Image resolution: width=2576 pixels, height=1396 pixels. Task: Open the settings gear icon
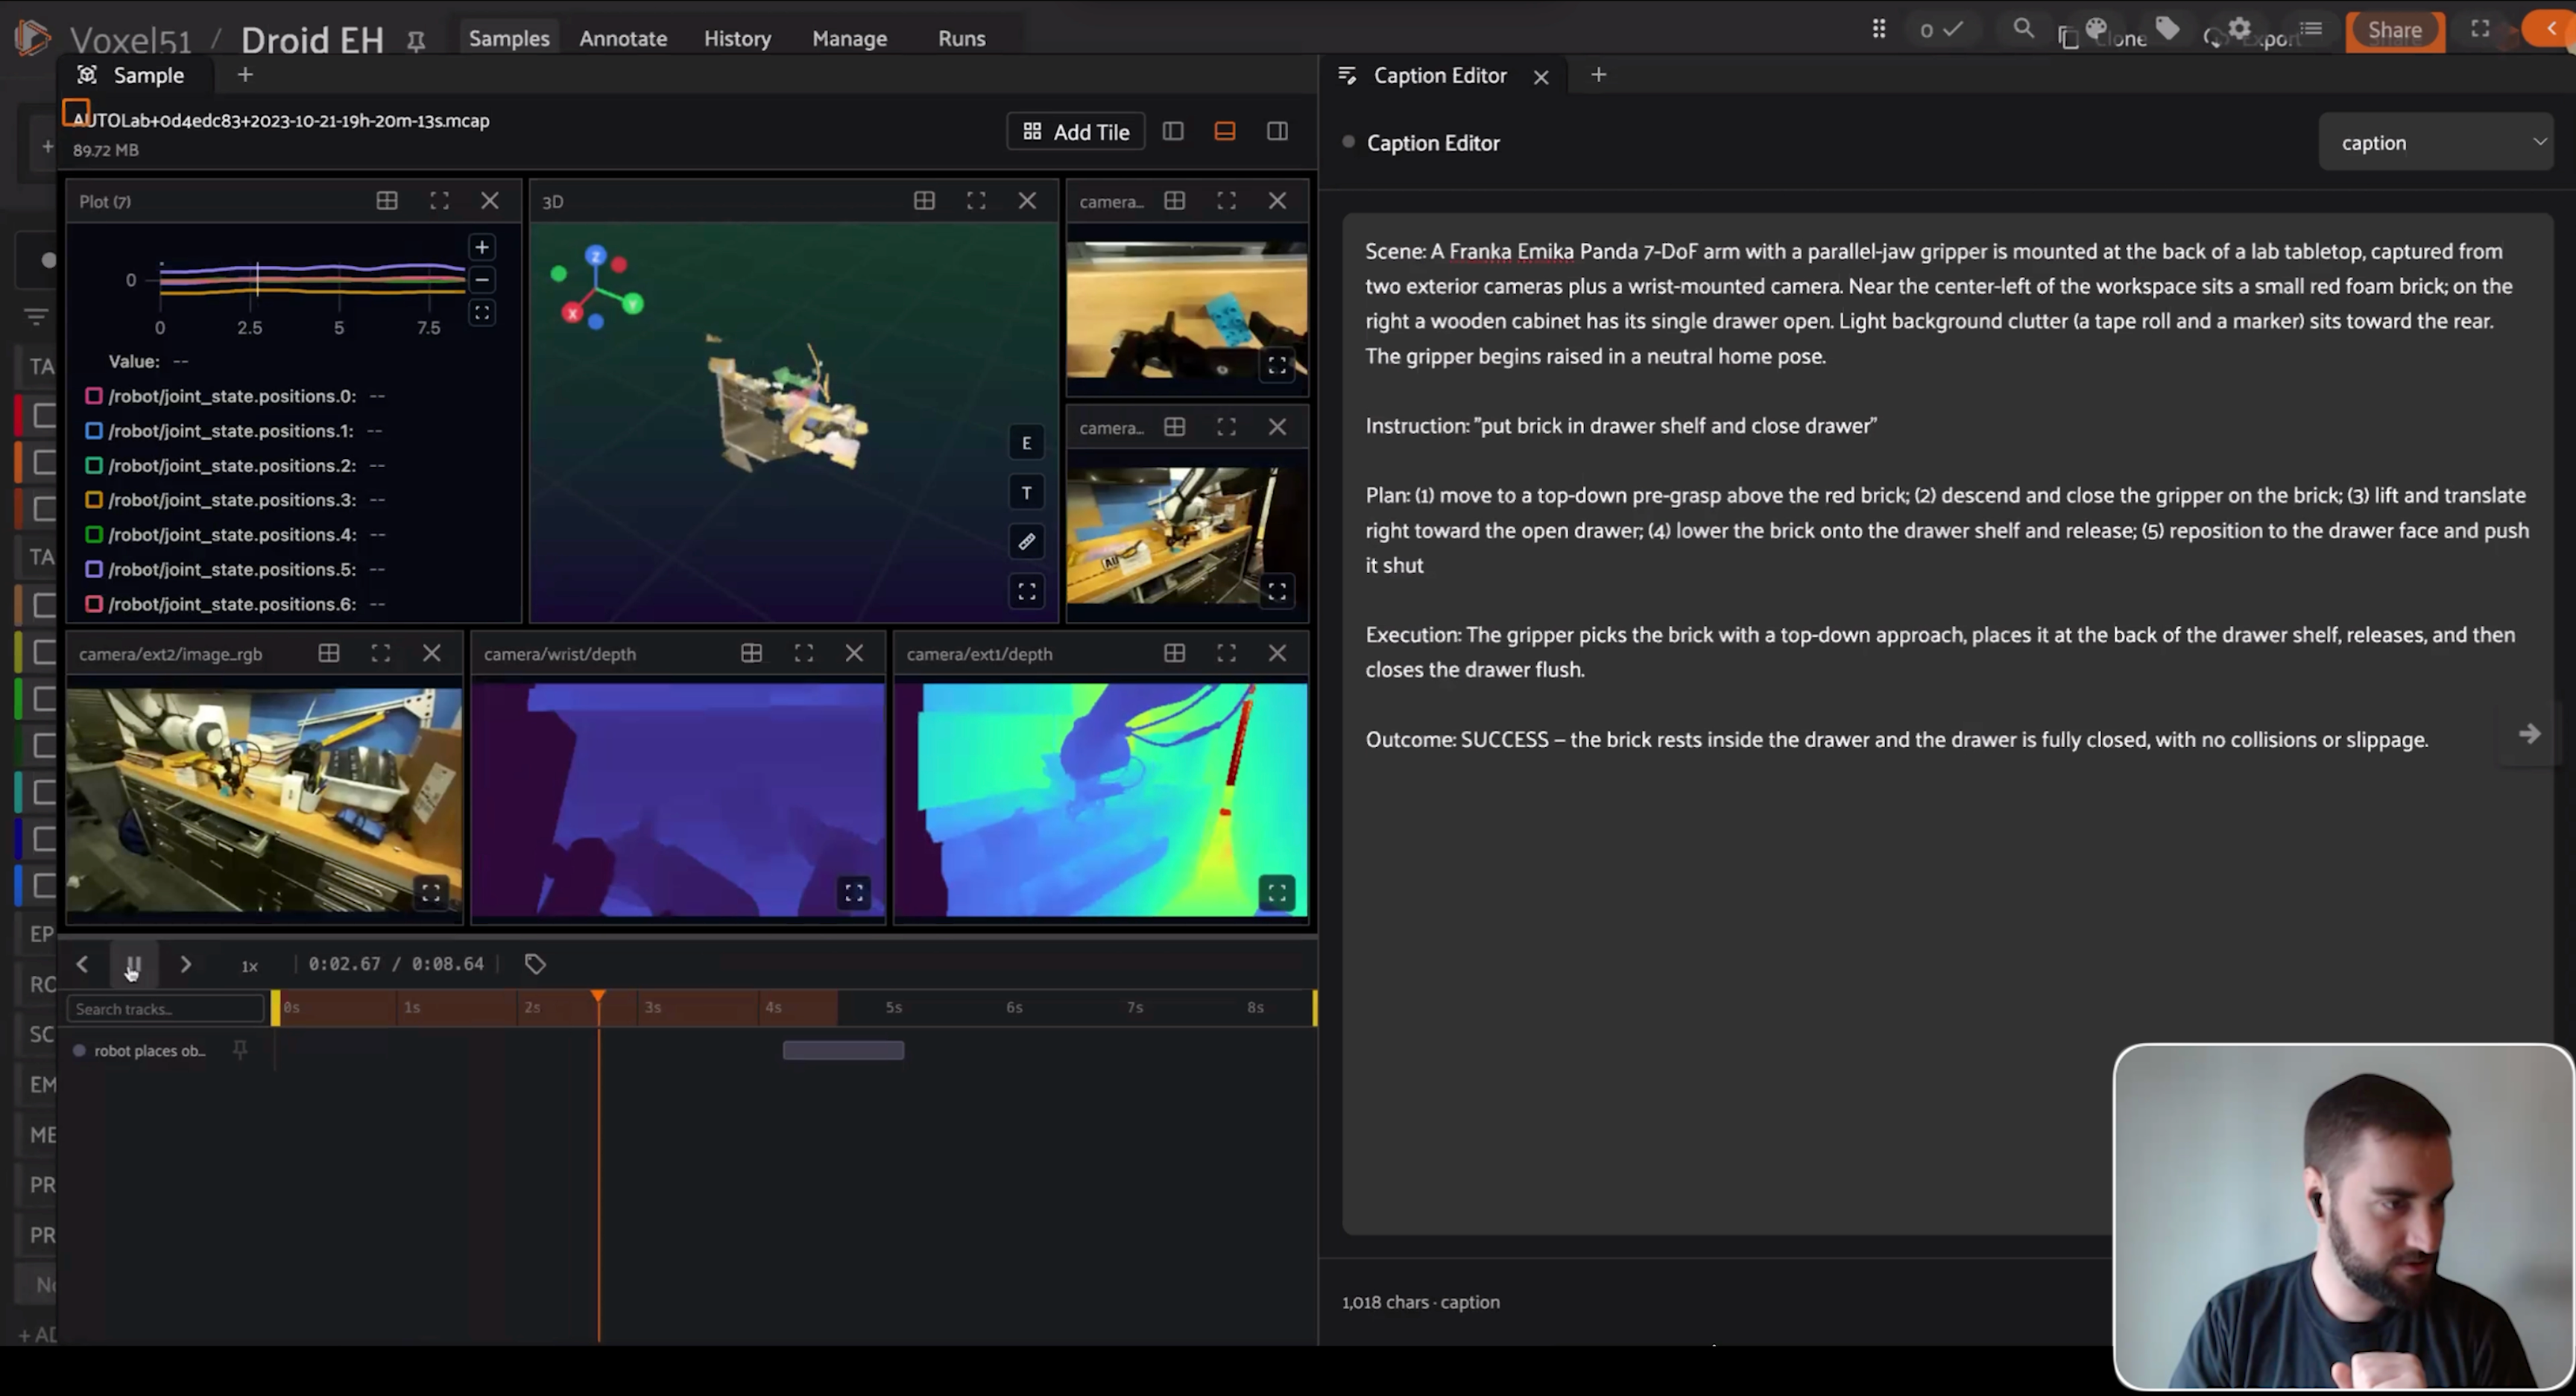[2240, 28]
